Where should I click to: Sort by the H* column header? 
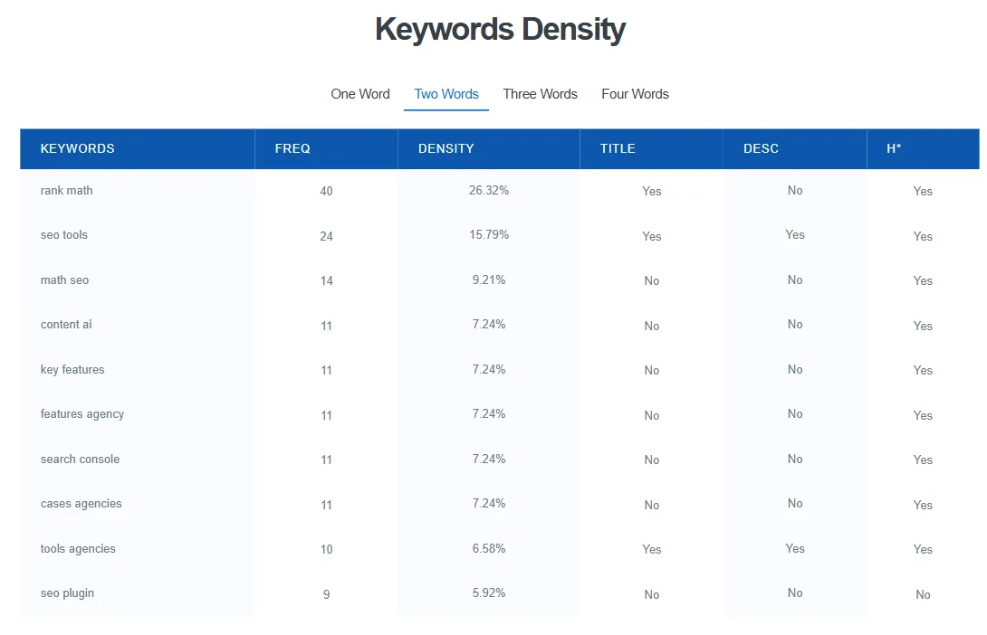coord(895,148)
